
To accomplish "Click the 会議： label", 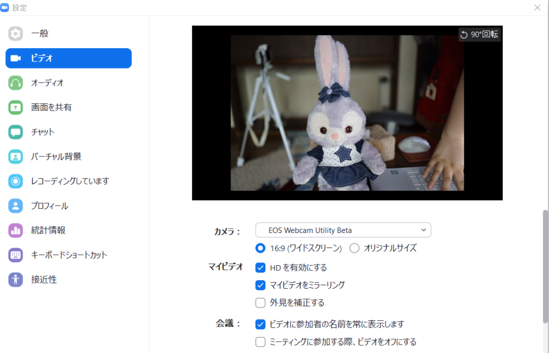I will 228,324.
